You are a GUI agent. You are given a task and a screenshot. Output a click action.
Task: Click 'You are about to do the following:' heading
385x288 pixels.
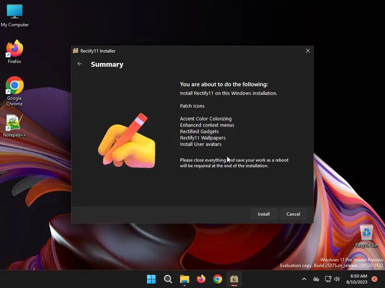coord(224,84)
